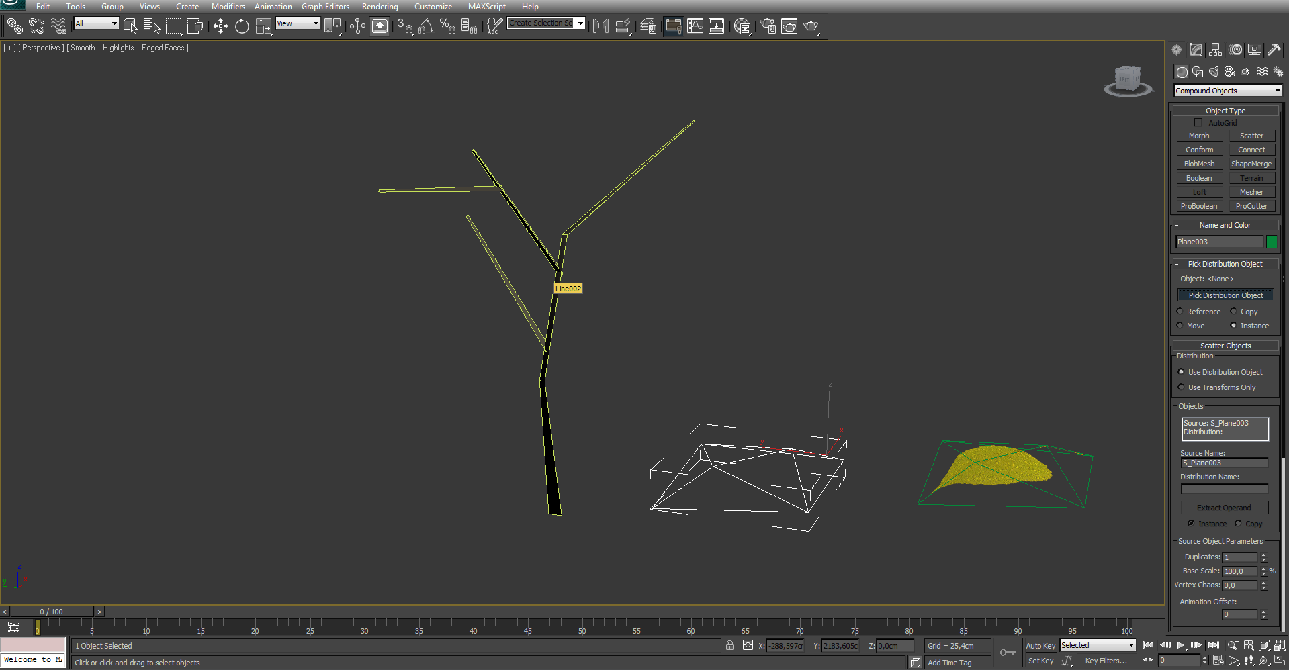Image resolution: width=1289 pixels, height=670 pixels.
Task: Click the Unlink Selection tool
Action: pos(36,26)
